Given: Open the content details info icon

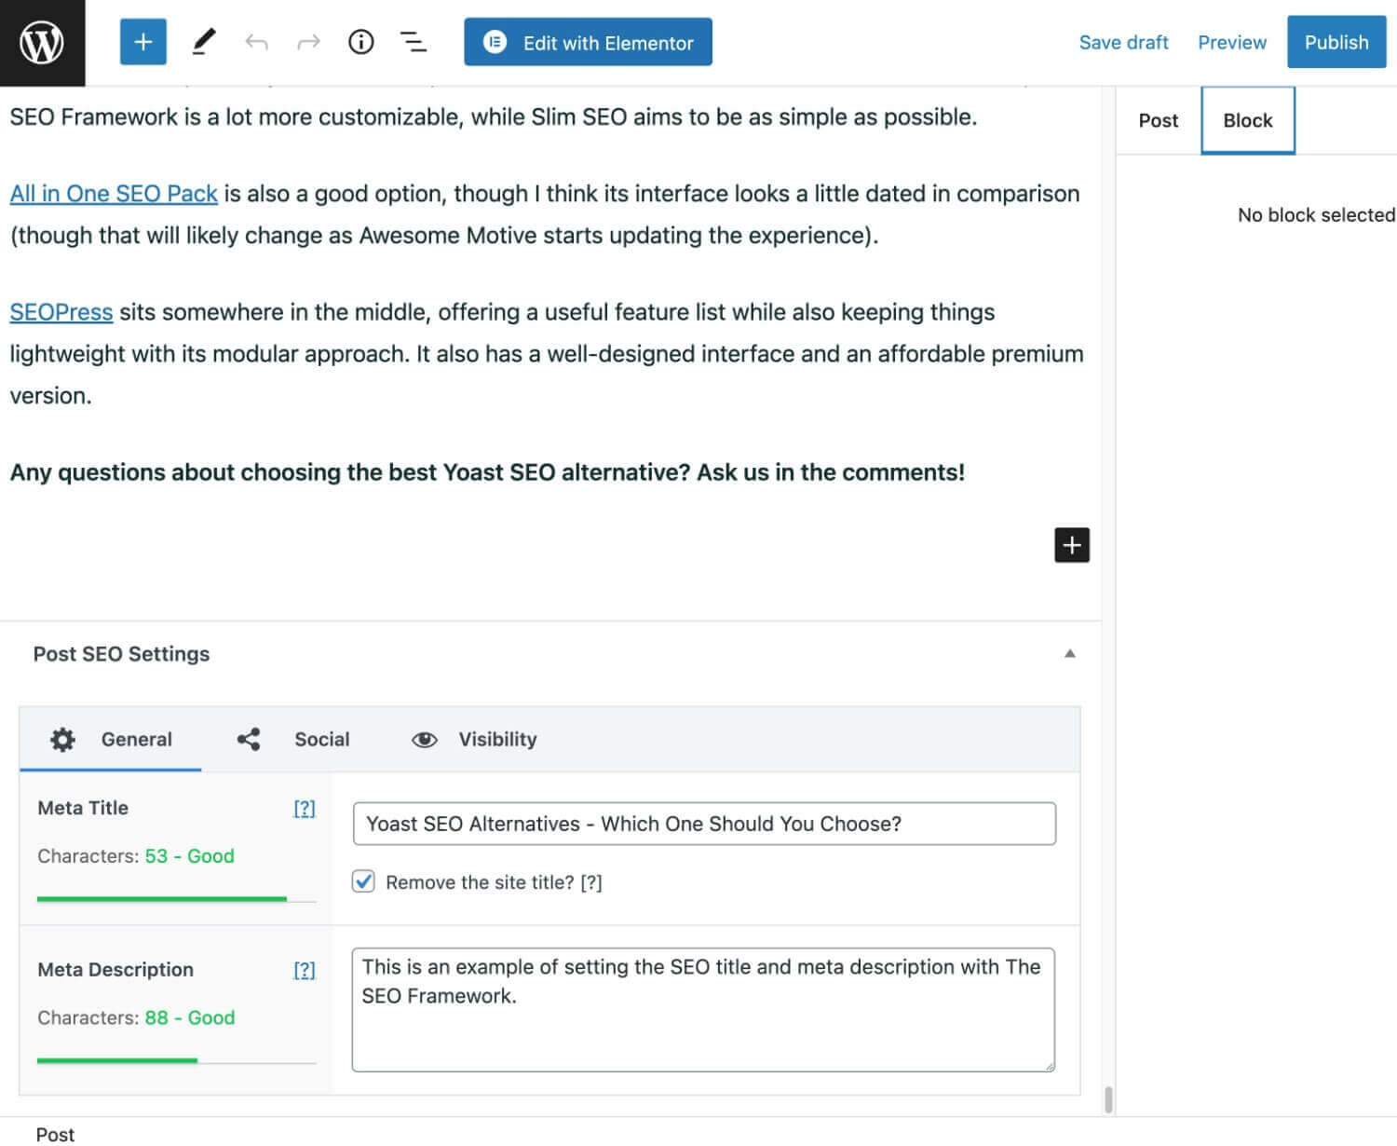Looking at the screenshot, I should 360,42.
